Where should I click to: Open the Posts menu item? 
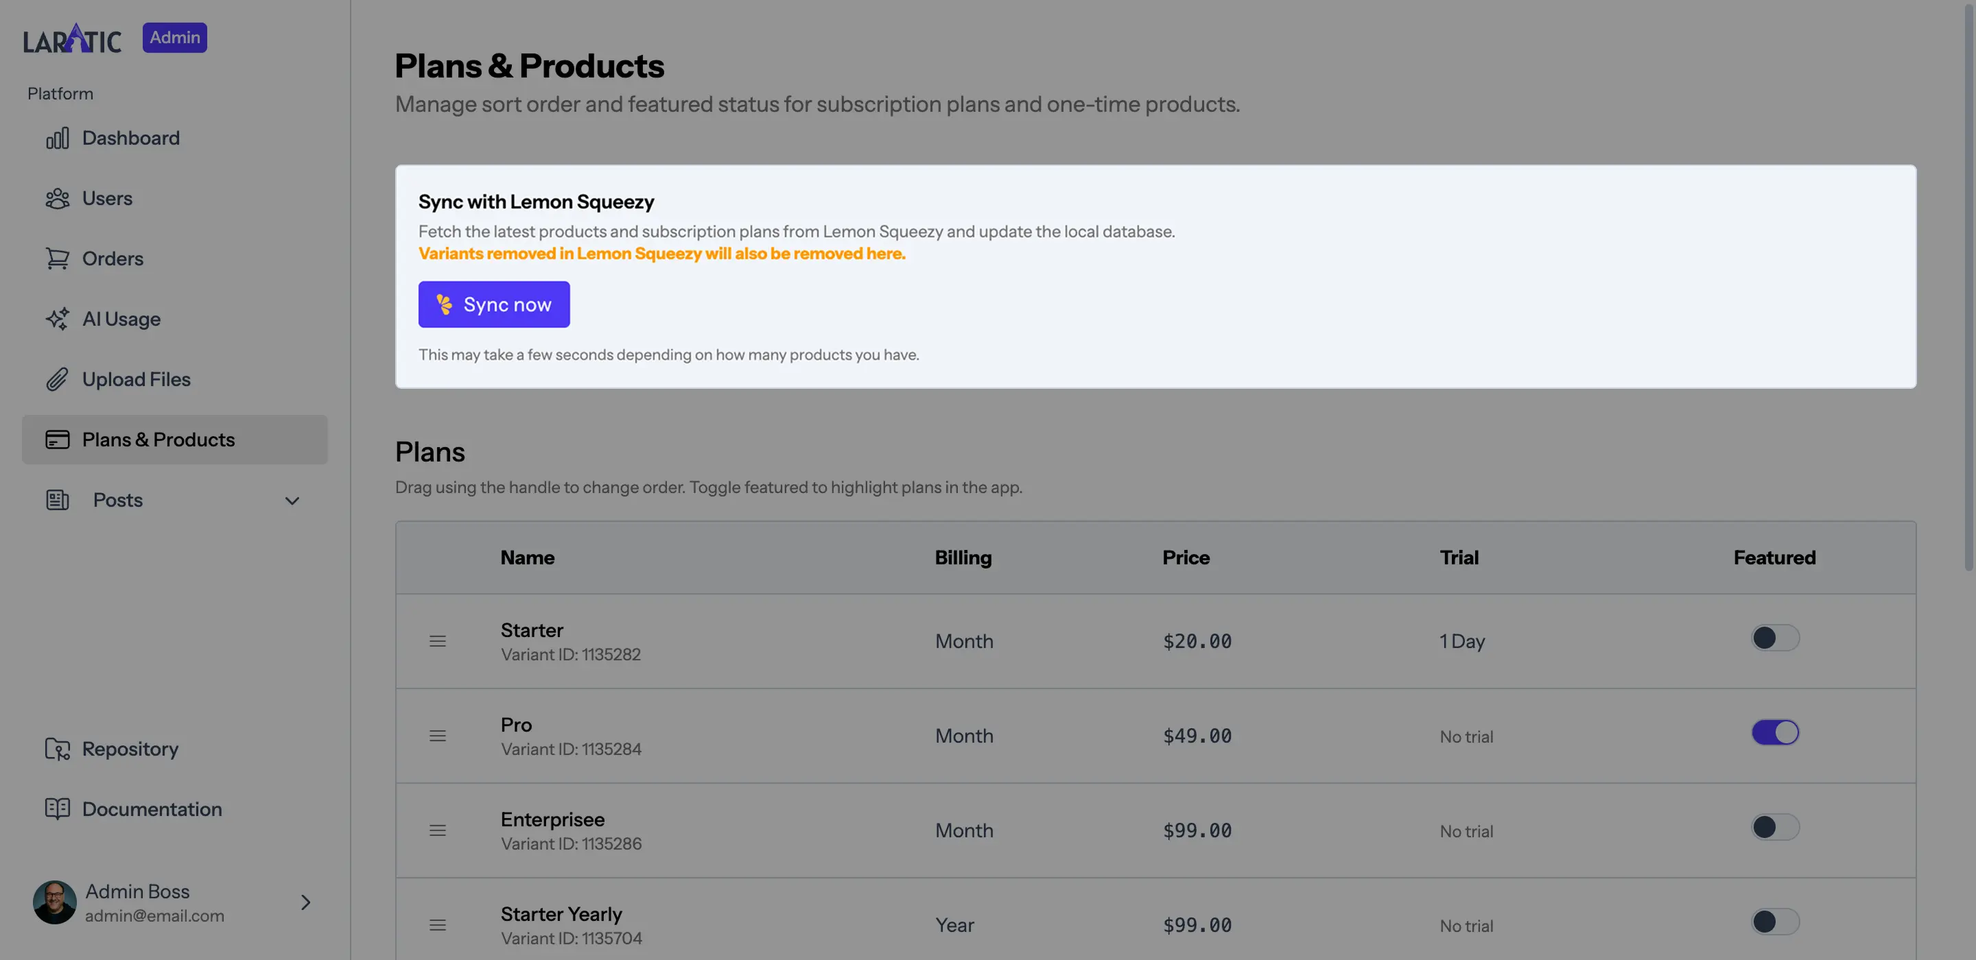118,500
